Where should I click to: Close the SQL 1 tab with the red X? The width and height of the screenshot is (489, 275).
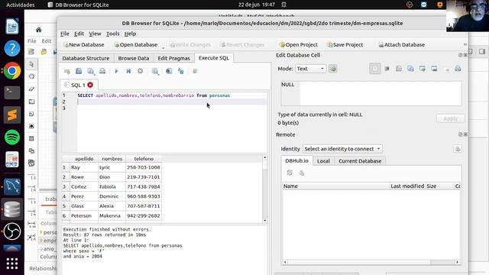click(90, 85)
